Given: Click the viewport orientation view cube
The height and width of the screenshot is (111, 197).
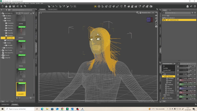Looking at the screenshot, I should (150, 20).
